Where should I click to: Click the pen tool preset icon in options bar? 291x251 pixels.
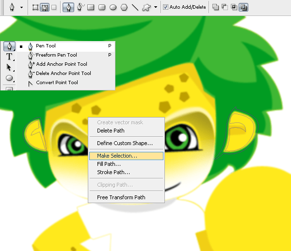pyautogui.click(x=12, y=7)
